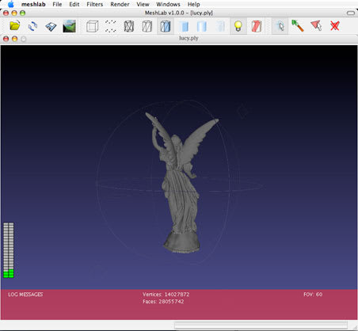
Task: Select the faded textured render mode icon
Action: pos(220,26)
